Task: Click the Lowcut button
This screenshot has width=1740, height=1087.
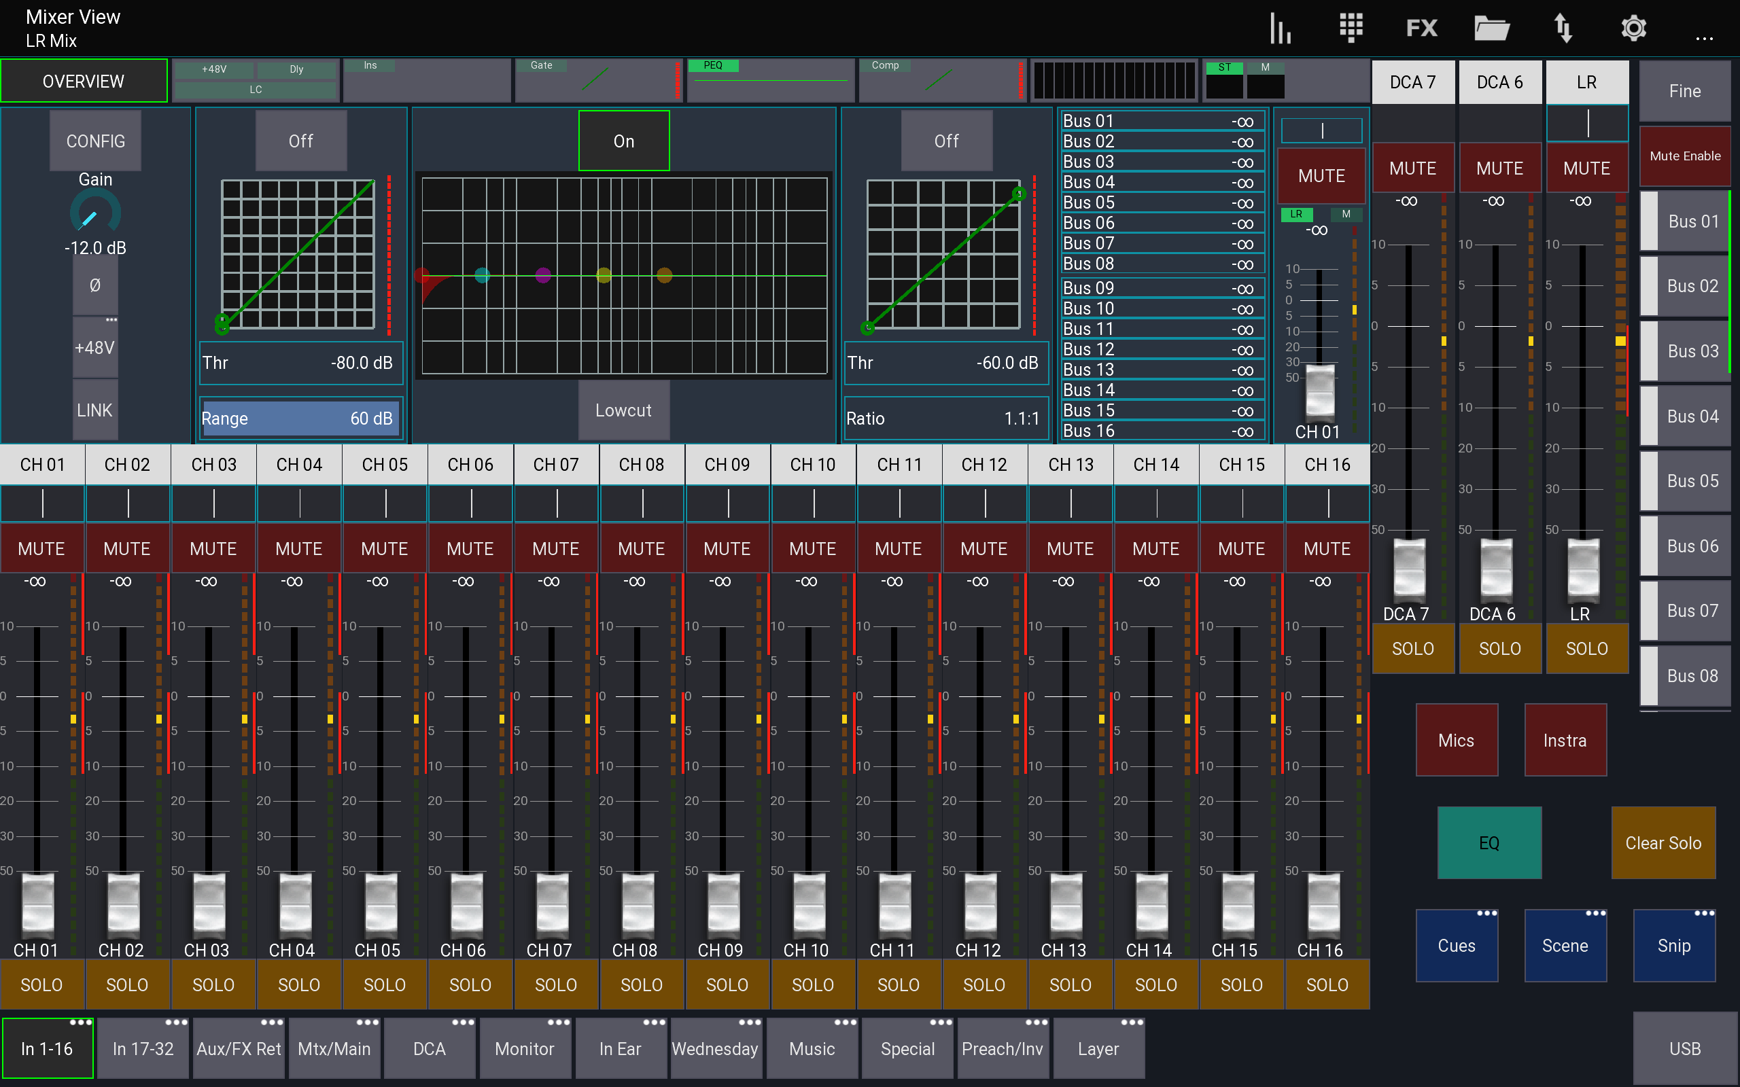Action: 623,410
